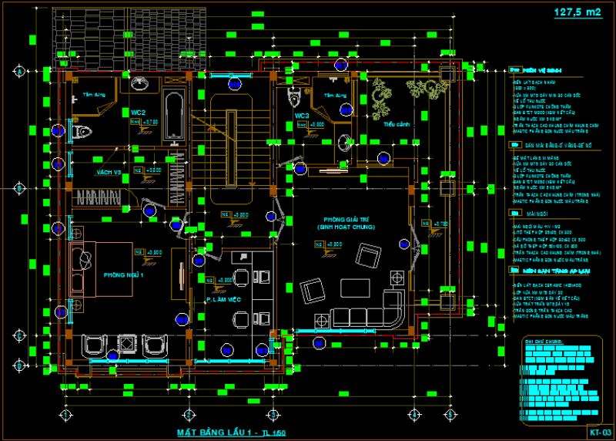Select grid axis bubble B

(19, 188)
